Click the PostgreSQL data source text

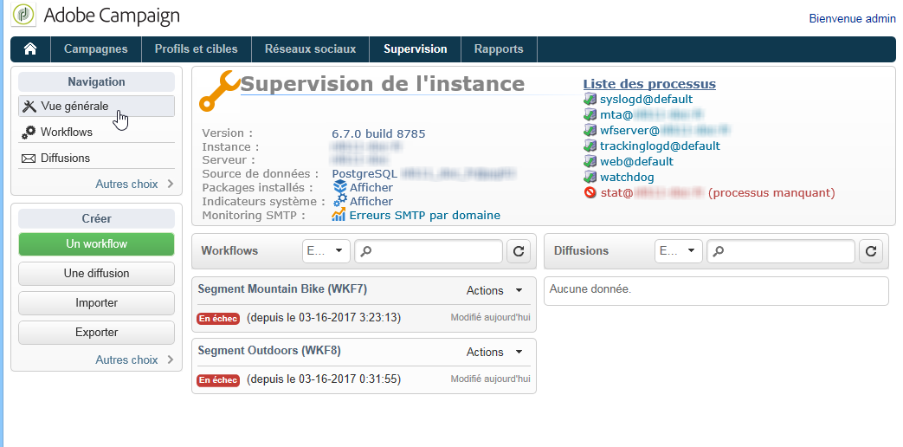364,173
